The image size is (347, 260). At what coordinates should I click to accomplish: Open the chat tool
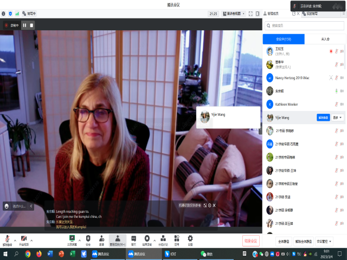click(x=134, y=240)
